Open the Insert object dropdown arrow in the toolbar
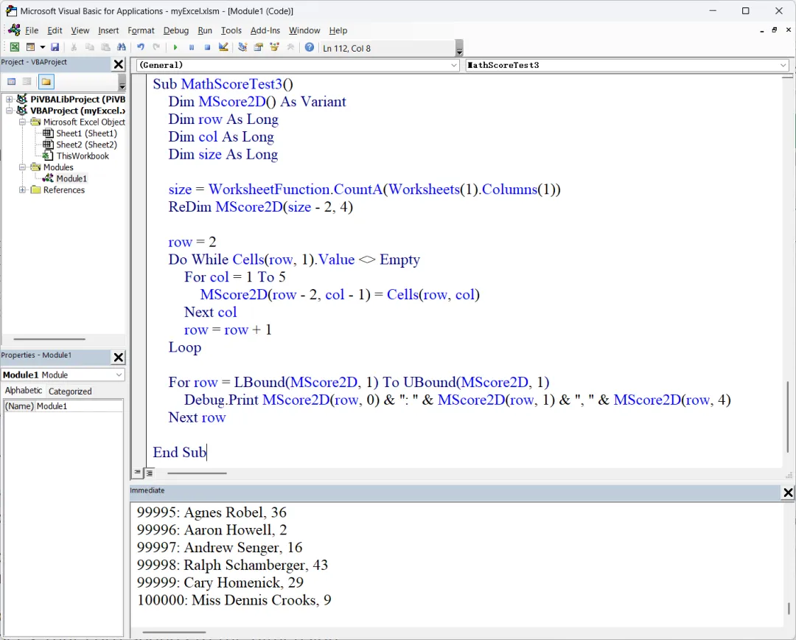Screen dimensions: 796x640 43,47
